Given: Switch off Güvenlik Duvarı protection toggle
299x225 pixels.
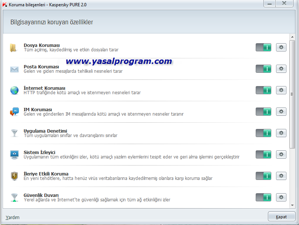Looking at the screenshot, I should (263, 197).
